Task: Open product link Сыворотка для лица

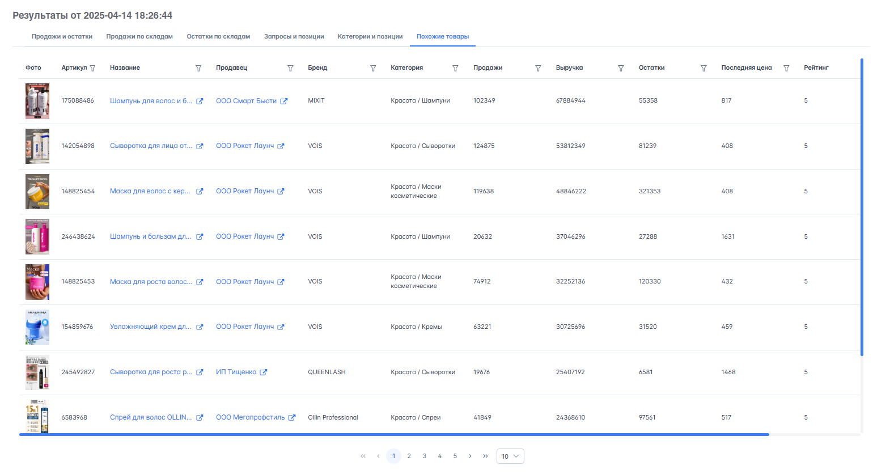Action: [x=151, y=146]
